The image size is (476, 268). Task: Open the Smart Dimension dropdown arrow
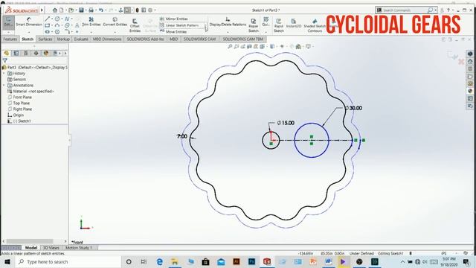click(29, 31)
